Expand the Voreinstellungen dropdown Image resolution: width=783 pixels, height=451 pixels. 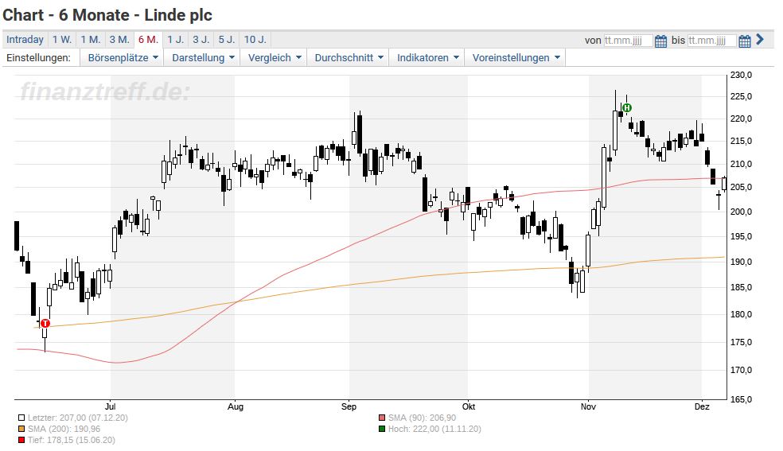click(516, 58)
